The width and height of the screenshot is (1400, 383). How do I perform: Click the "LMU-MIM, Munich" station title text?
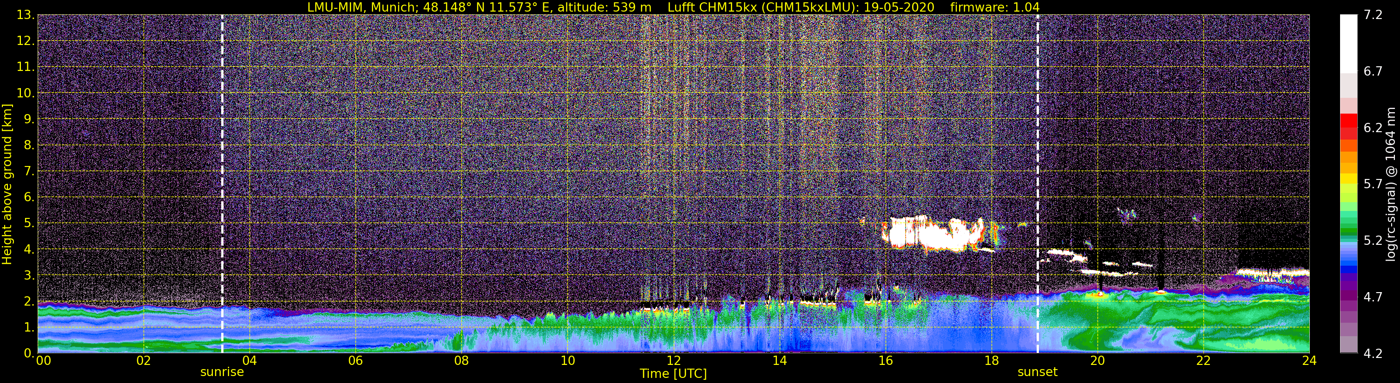pyautogui.click(x=363, y=7)
